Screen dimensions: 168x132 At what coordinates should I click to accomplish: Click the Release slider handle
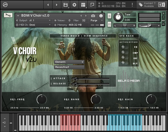point(76,84)
